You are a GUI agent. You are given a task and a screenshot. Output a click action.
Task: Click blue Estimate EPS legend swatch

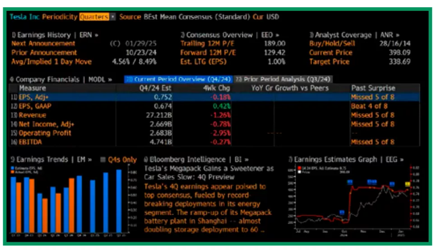coord(13,168)
